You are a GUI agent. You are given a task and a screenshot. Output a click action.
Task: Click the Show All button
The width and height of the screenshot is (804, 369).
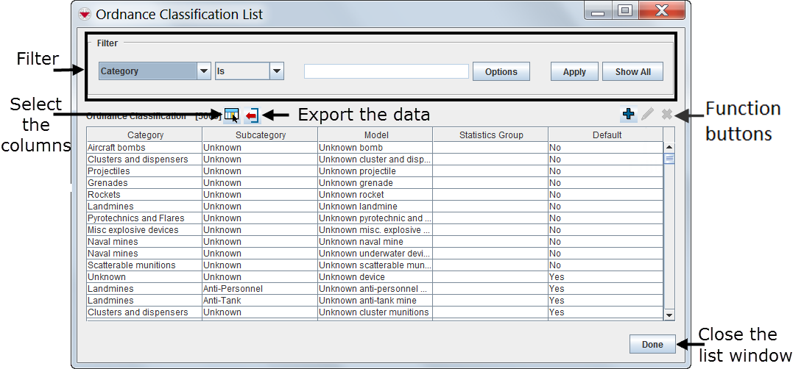[x=632, y=72]
